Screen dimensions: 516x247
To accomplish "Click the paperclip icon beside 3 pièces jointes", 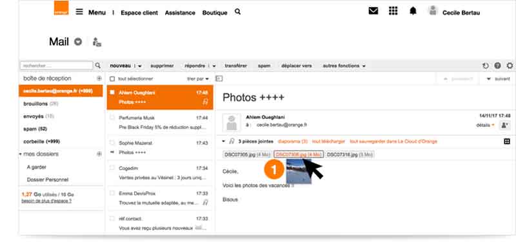I will tap(232, 142).
